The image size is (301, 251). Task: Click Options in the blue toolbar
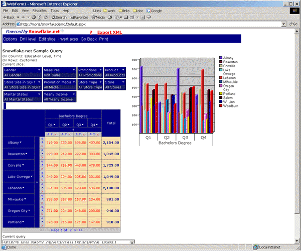(10, 39)
